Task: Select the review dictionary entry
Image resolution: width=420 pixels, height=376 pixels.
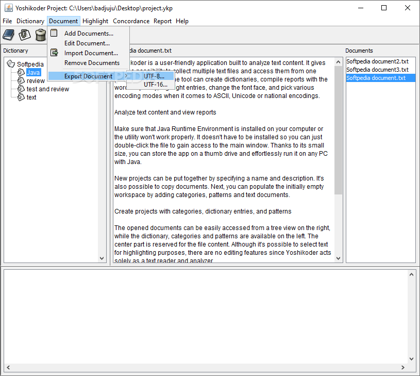Action: click(x=36, y=80)
